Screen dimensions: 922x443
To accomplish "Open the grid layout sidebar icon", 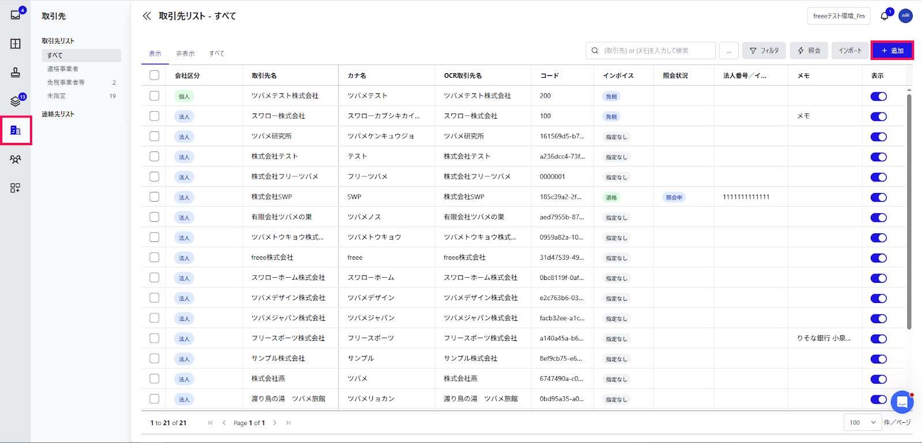I will click(x=16, y=44).
